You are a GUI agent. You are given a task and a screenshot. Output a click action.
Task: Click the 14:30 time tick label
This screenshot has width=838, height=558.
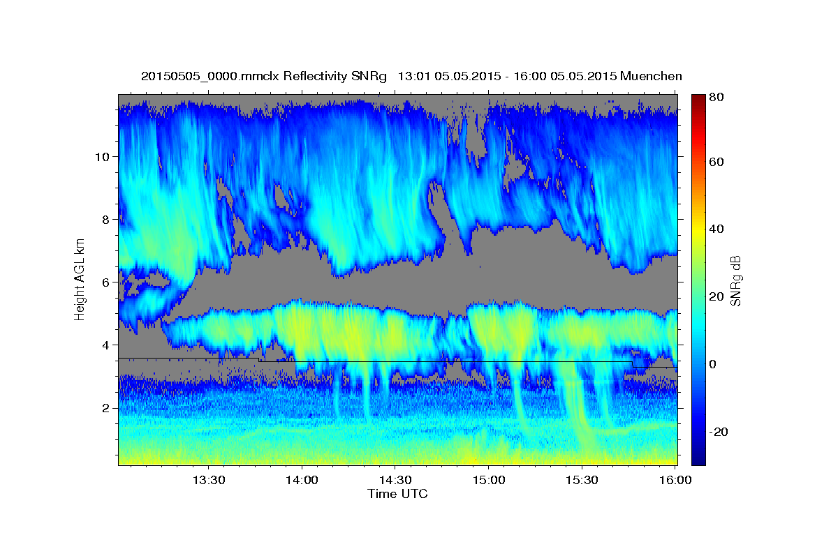point(395,480)
